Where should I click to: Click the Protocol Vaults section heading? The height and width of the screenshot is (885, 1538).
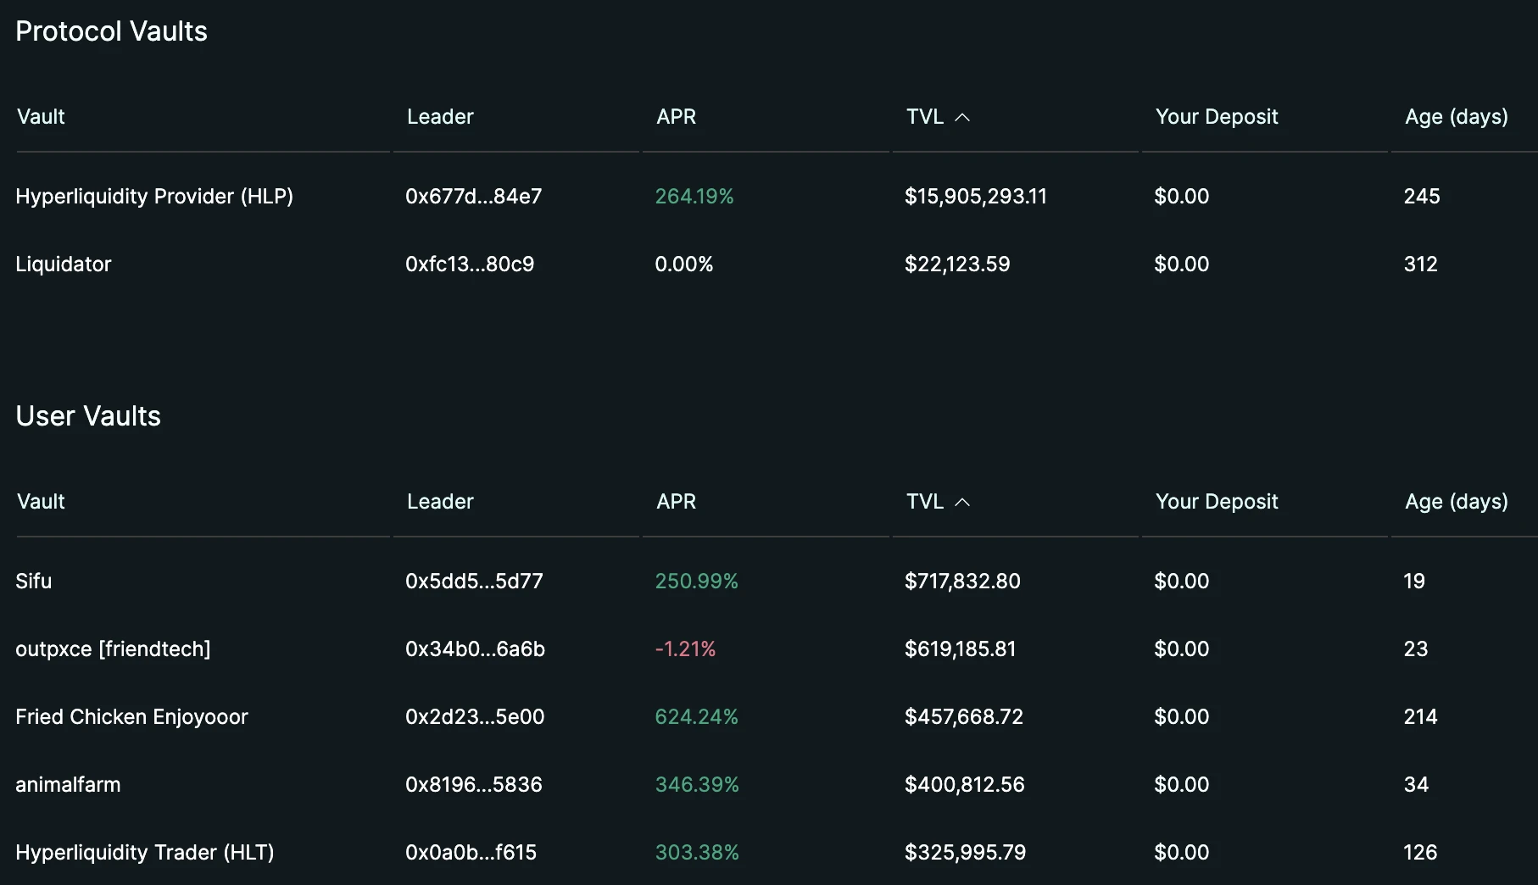pos(111,31)
